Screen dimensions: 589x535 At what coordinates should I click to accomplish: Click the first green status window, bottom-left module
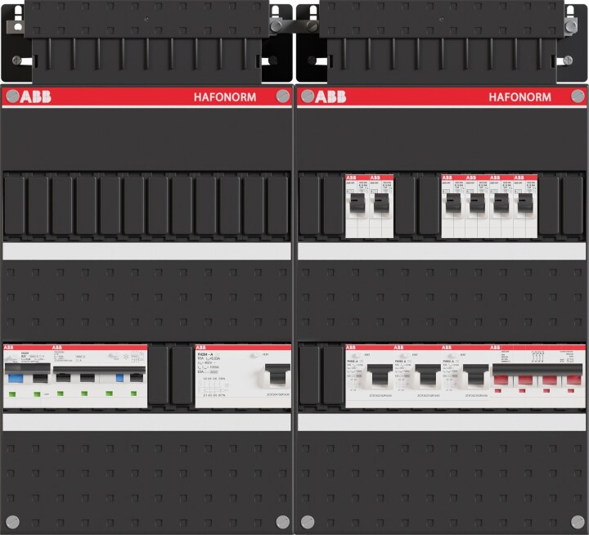tap(11, 393)
